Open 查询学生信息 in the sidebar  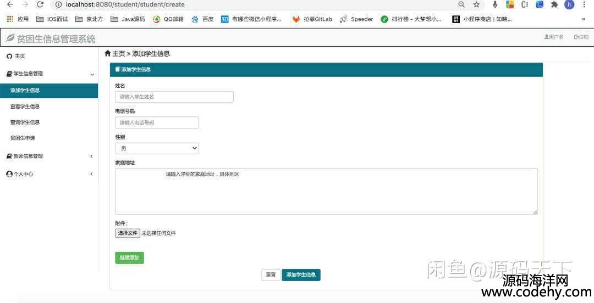click(x=25, y=122)
